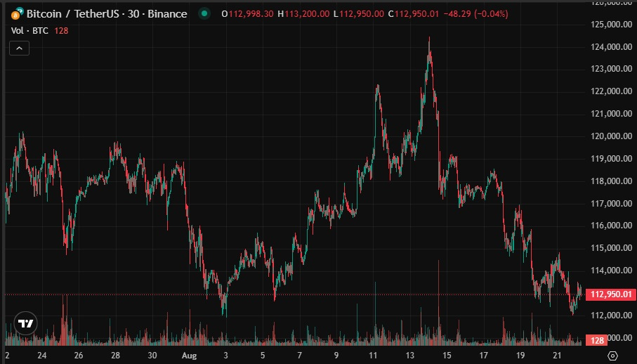Click the green market status dot
Viewport: 637px width, 364px height.
pyautogui.click(x=204, y=14)
